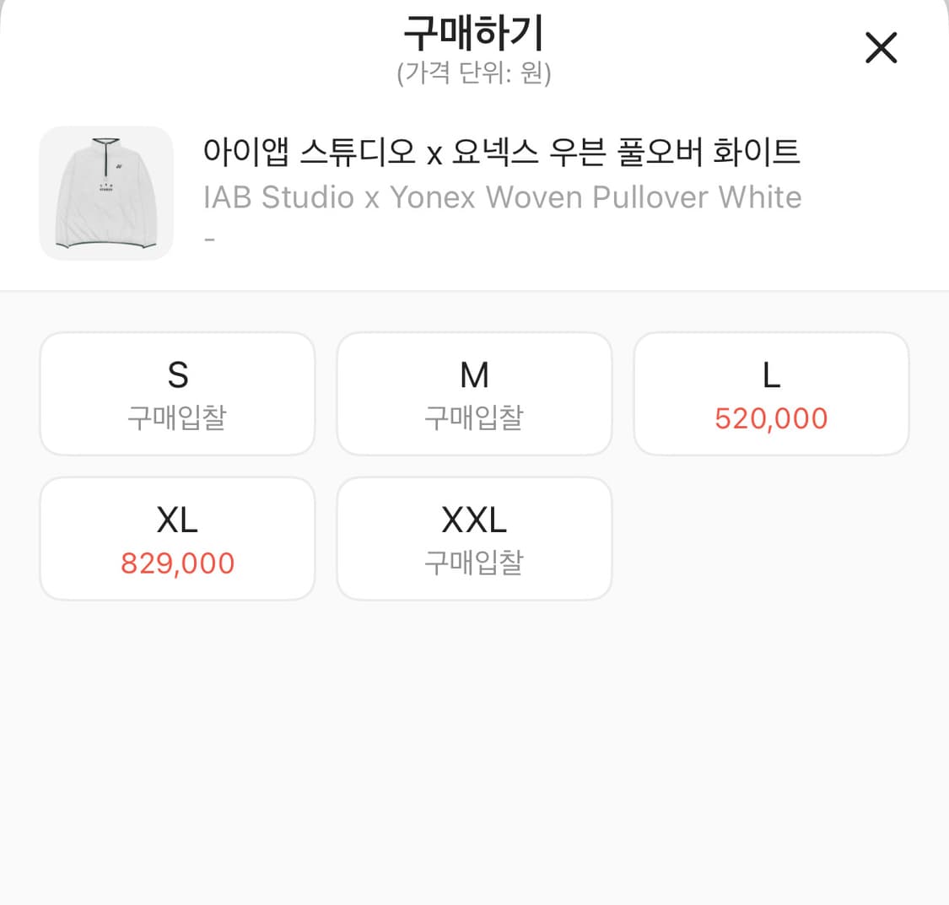This screenshot has height=905, width=949.
Task: Click the dash below the English product name
Action: coord(209,238)
